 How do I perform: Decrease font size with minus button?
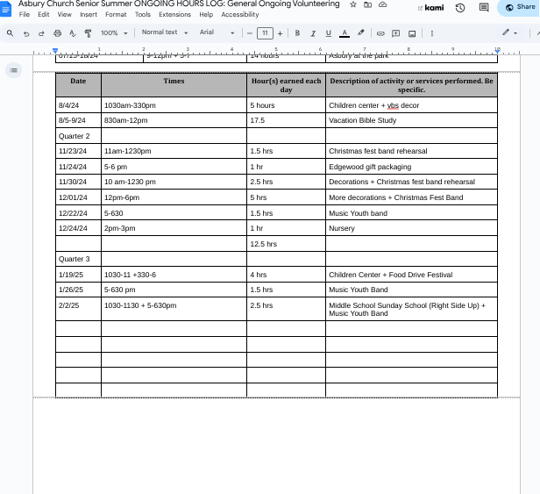250,33
